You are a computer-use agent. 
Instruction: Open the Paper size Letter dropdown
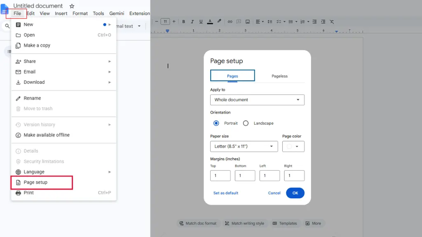[244, 146]
